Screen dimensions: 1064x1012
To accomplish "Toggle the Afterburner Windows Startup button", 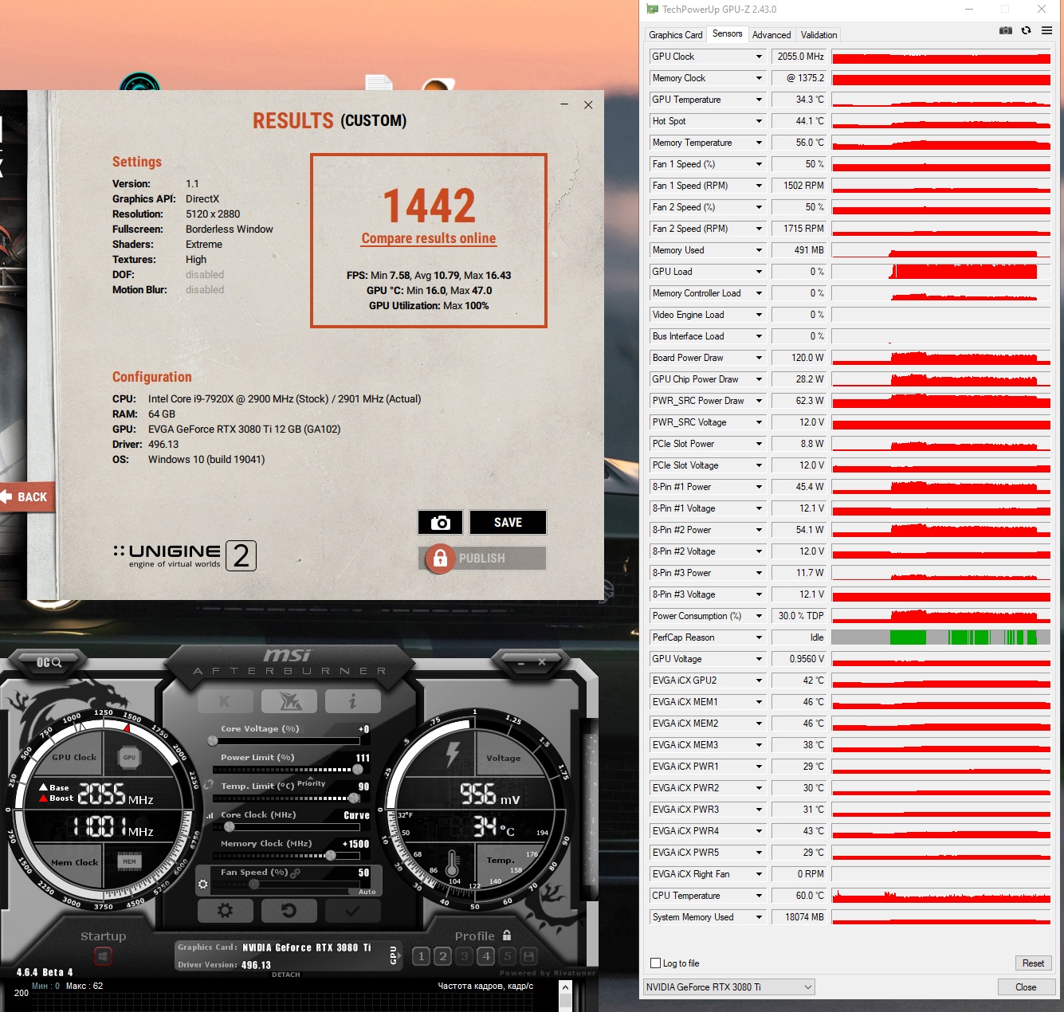I will 104,955.
